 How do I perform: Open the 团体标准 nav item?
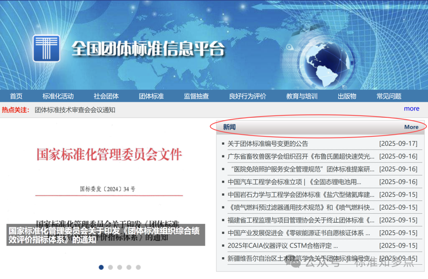tap(151, 96)
